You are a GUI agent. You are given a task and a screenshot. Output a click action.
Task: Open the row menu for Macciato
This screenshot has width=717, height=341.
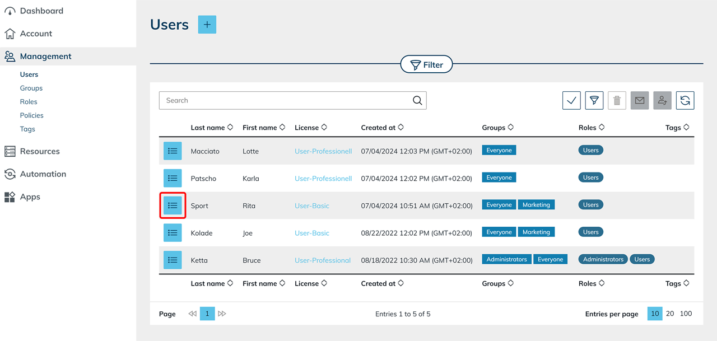point(173,151)
